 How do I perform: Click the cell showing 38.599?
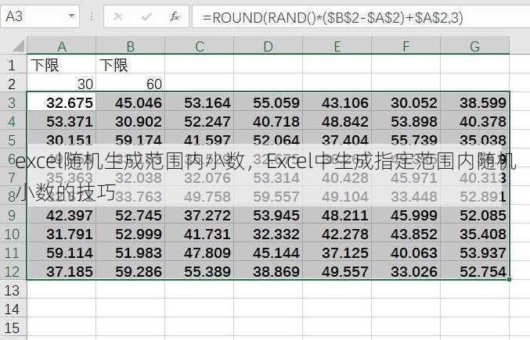[475, 102]
